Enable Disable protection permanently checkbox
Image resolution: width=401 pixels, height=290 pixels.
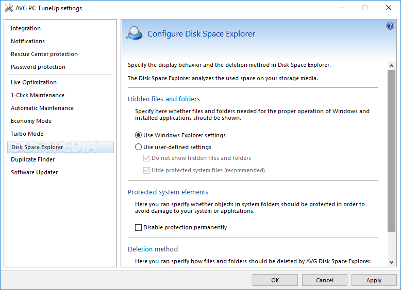click(138, 227)
